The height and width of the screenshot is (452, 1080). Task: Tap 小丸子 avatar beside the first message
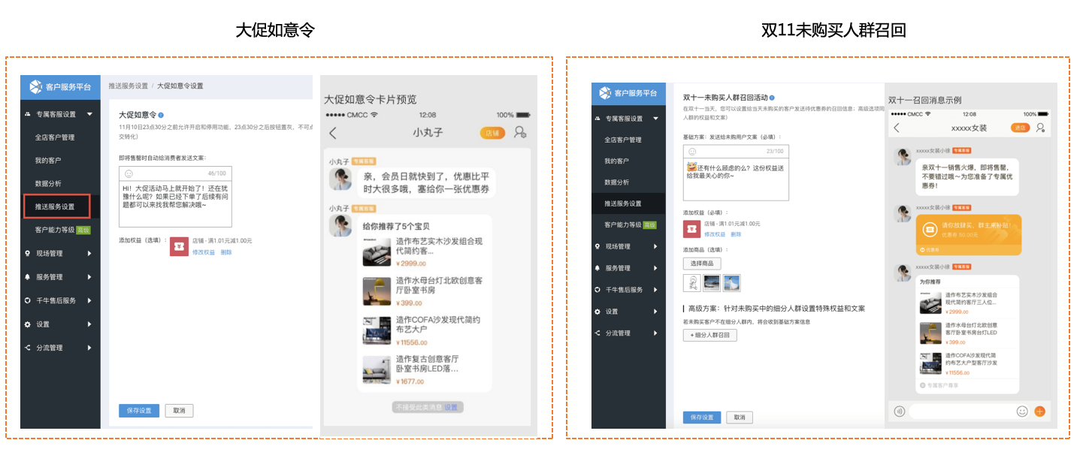pyautogui.click(x=340, y=179)
